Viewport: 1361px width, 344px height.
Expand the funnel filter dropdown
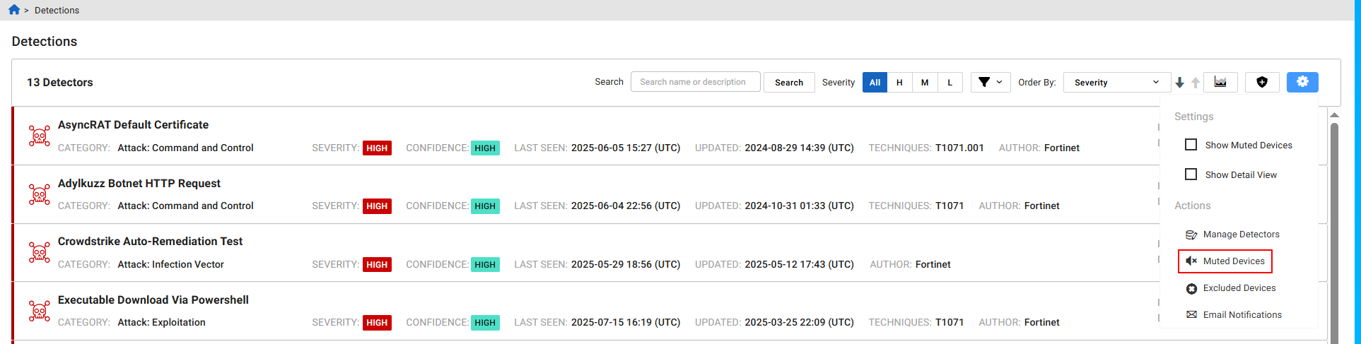(990, 83)
